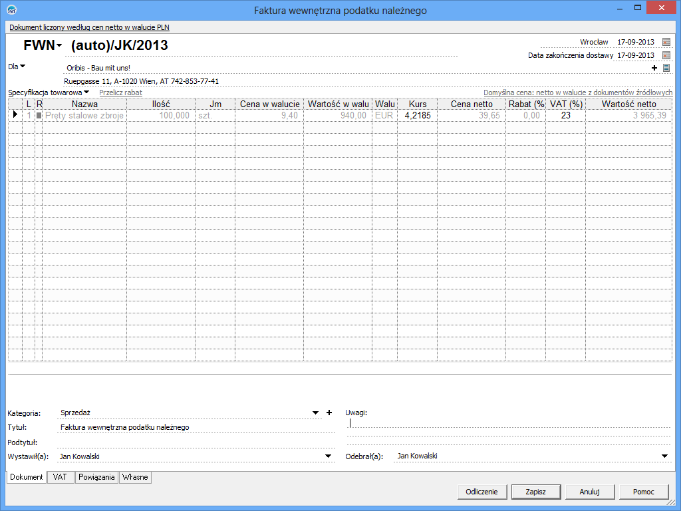Open Kategoria dropdown list
Screen dimensions: 681x511
(316, 413)
